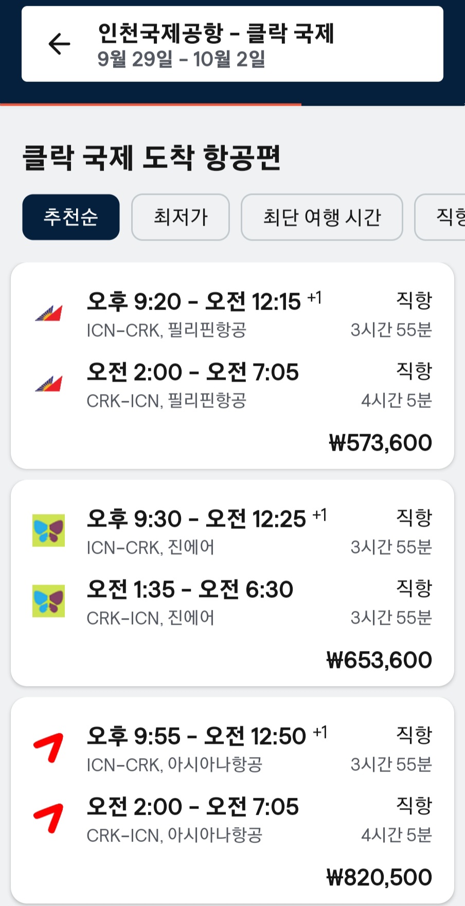465x906 pixels.
Task: Open the ₩820,500 Asiana Airlines fare
Action: [379, 878]
